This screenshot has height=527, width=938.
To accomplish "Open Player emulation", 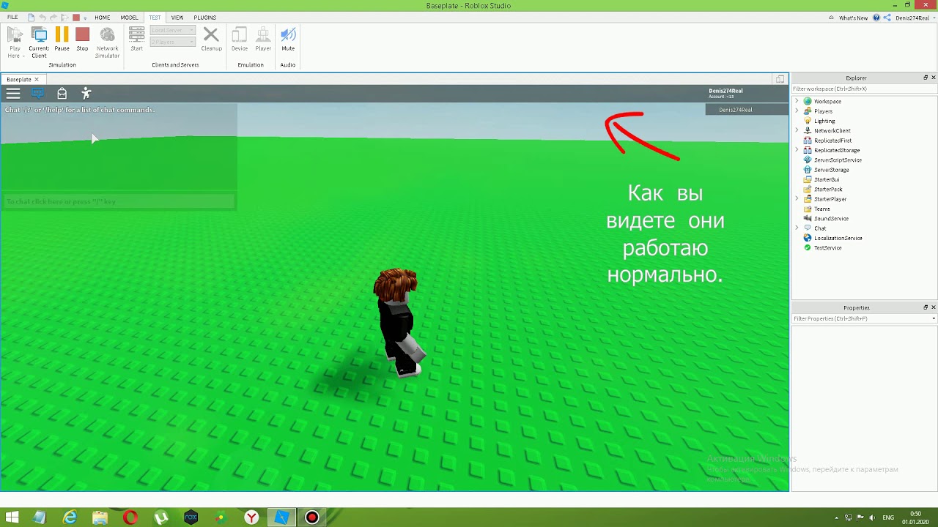I will (x=263, y=39).
